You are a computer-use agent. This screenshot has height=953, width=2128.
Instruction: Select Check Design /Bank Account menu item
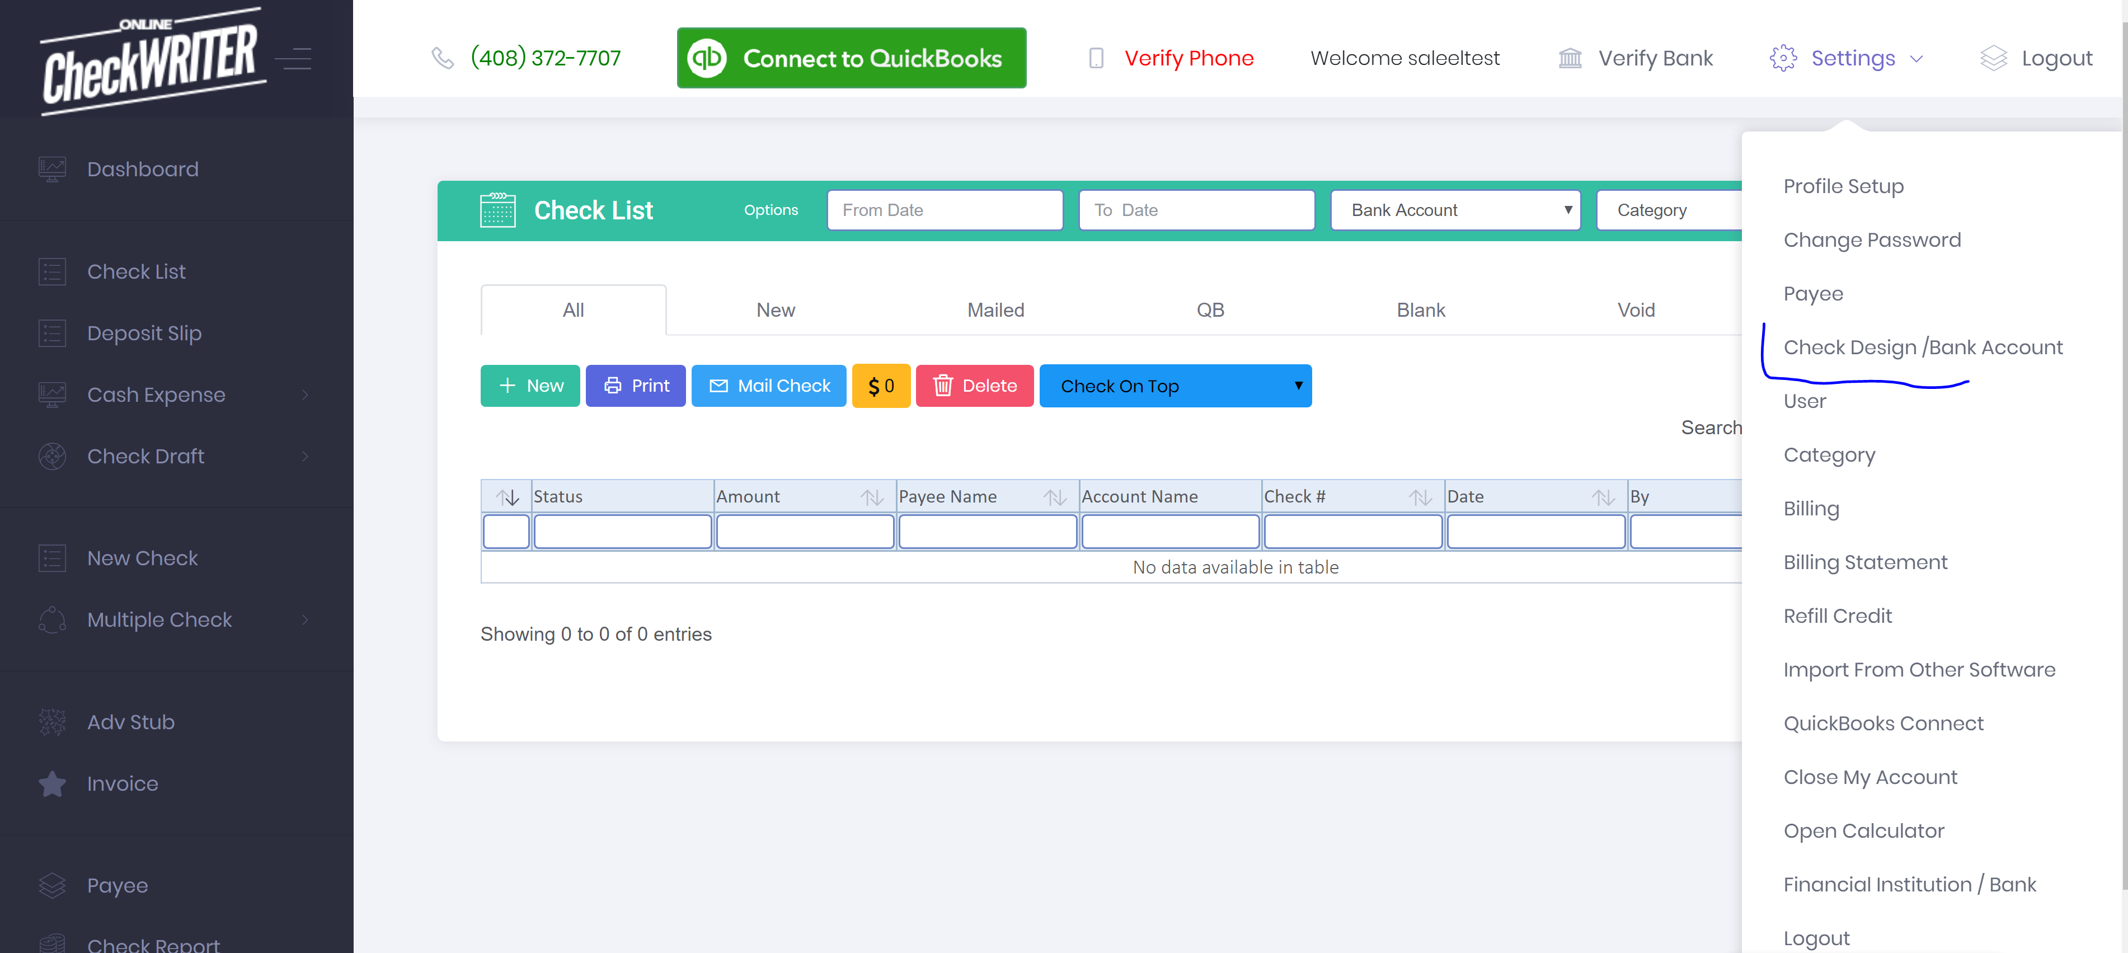coord(1922,348)
